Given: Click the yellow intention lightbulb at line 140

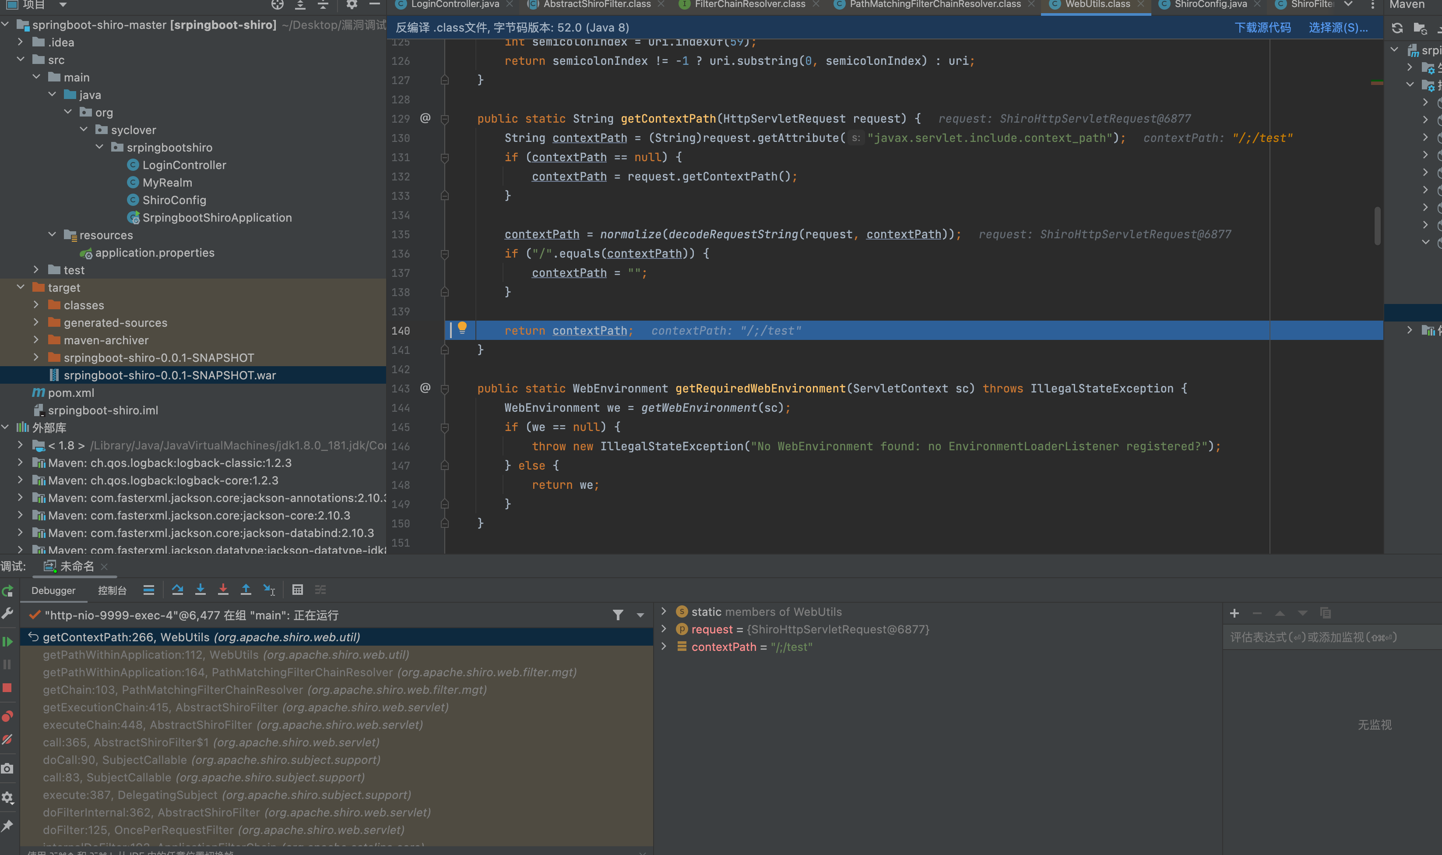Looking at the screenshot, I should coord(462,329).
